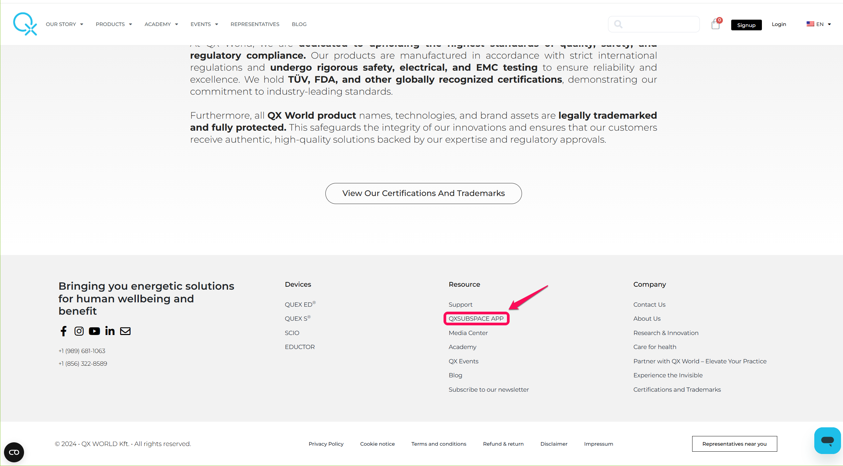Click the QX World logo icon
The width and height of the screenshot is (843, 466).
click(x=25, y=24)
